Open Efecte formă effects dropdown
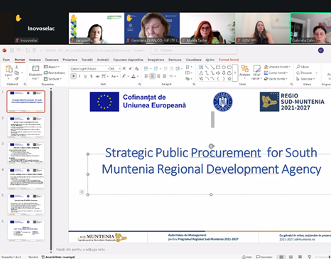 (x=276, y=79)
